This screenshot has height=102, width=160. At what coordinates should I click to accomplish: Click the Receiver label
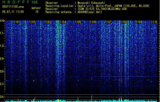(x=52, y=9)
